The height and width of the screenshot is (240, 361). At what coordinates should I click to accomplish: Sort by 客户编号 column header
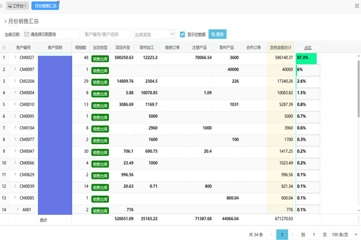(x=23, y=47)
